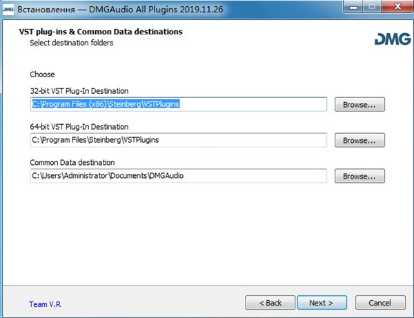Image resolution: width=414 pixels, height=318 pixels.
Task: Click the Next button
Action: click(x=322, y=302)
